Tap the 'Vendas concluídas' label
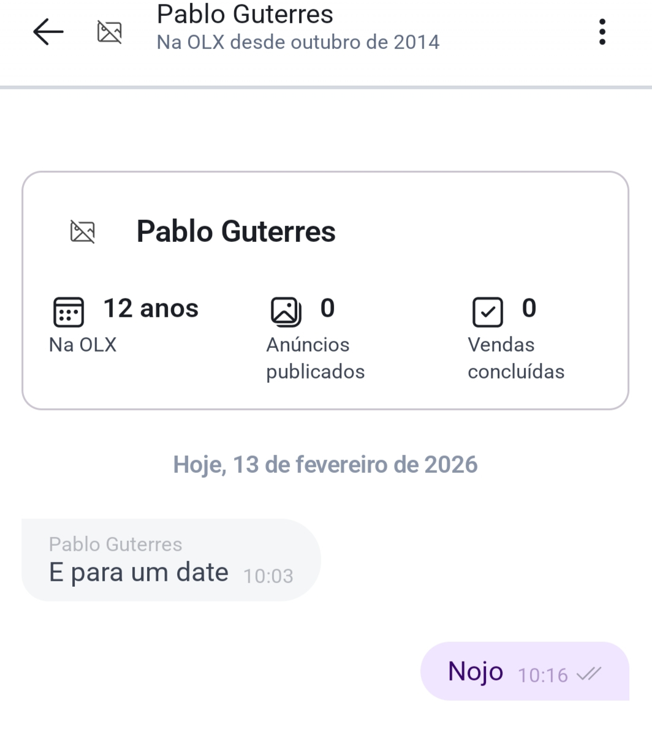Viewport: 652px width, 754px height. tap(516, 358)
